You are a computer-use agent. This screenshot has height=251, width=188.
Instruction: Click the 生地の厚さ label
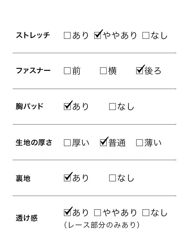[34, 143]
